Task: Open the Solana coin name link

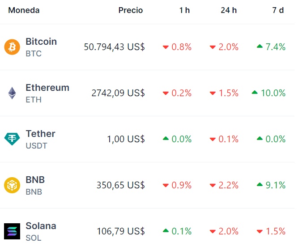Action: pos(41,226)
